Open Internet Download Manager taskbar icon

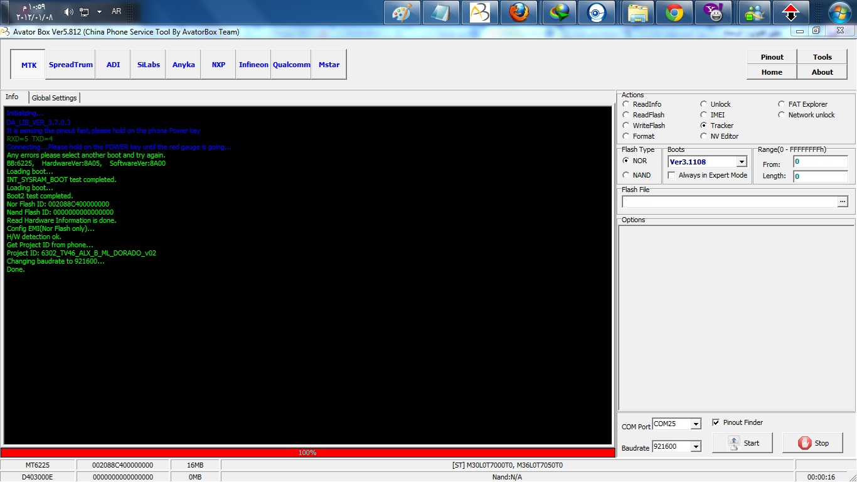point(559,13)
